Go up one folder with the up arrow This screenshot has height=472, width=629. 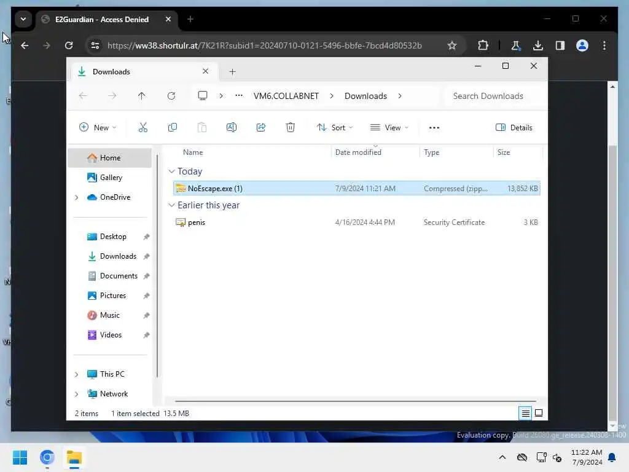click(142, 96)
